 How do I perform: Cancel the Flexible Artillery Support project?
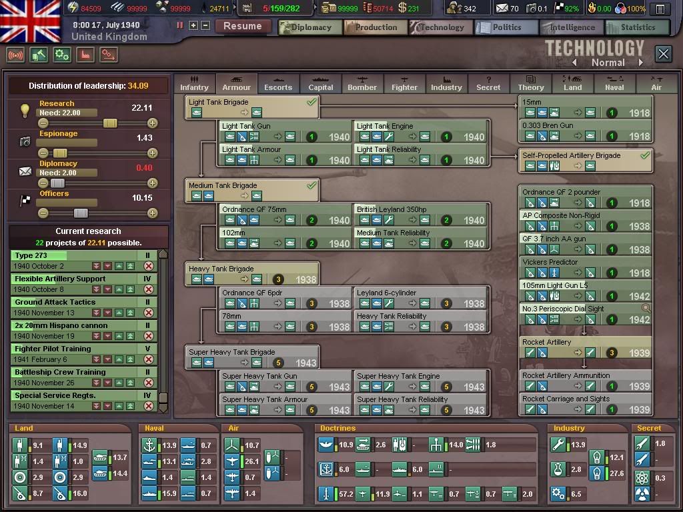tap(149, 289)
